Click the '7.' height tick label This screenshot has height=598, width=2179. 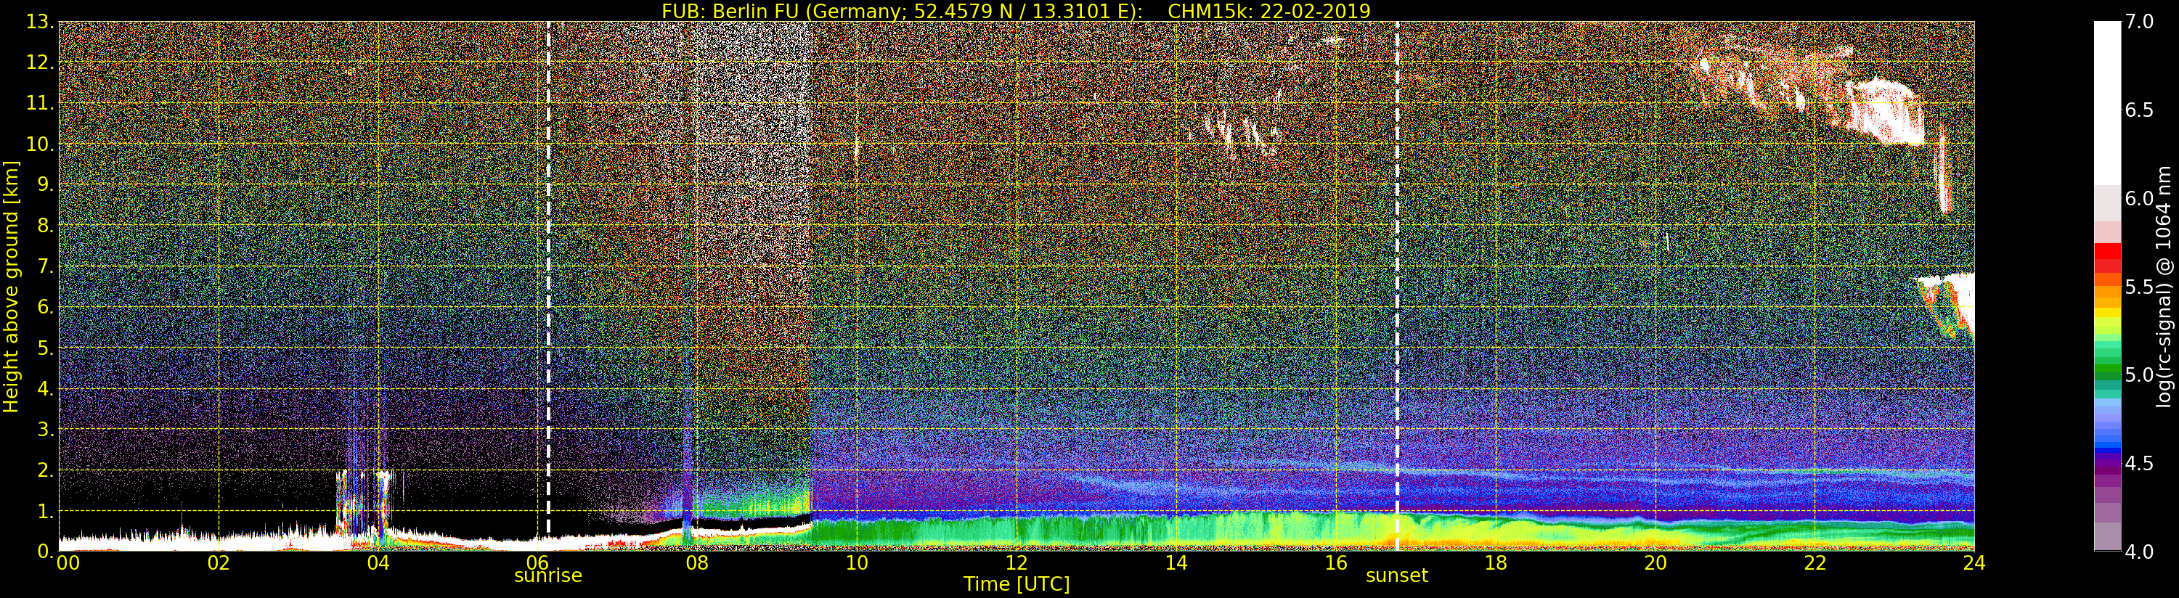tap(46, 266)
